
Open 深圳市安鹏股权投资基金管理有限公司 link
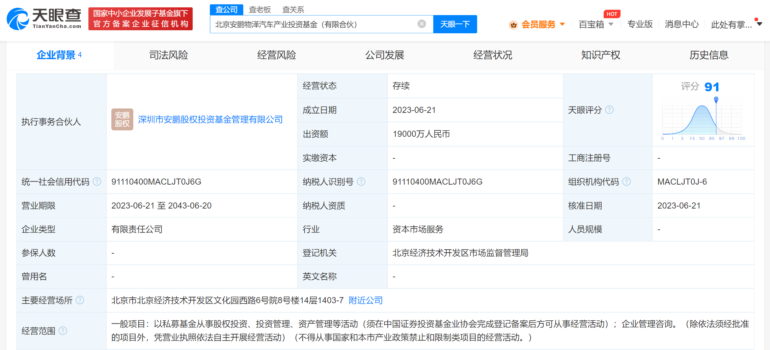(x=210, y=119)
